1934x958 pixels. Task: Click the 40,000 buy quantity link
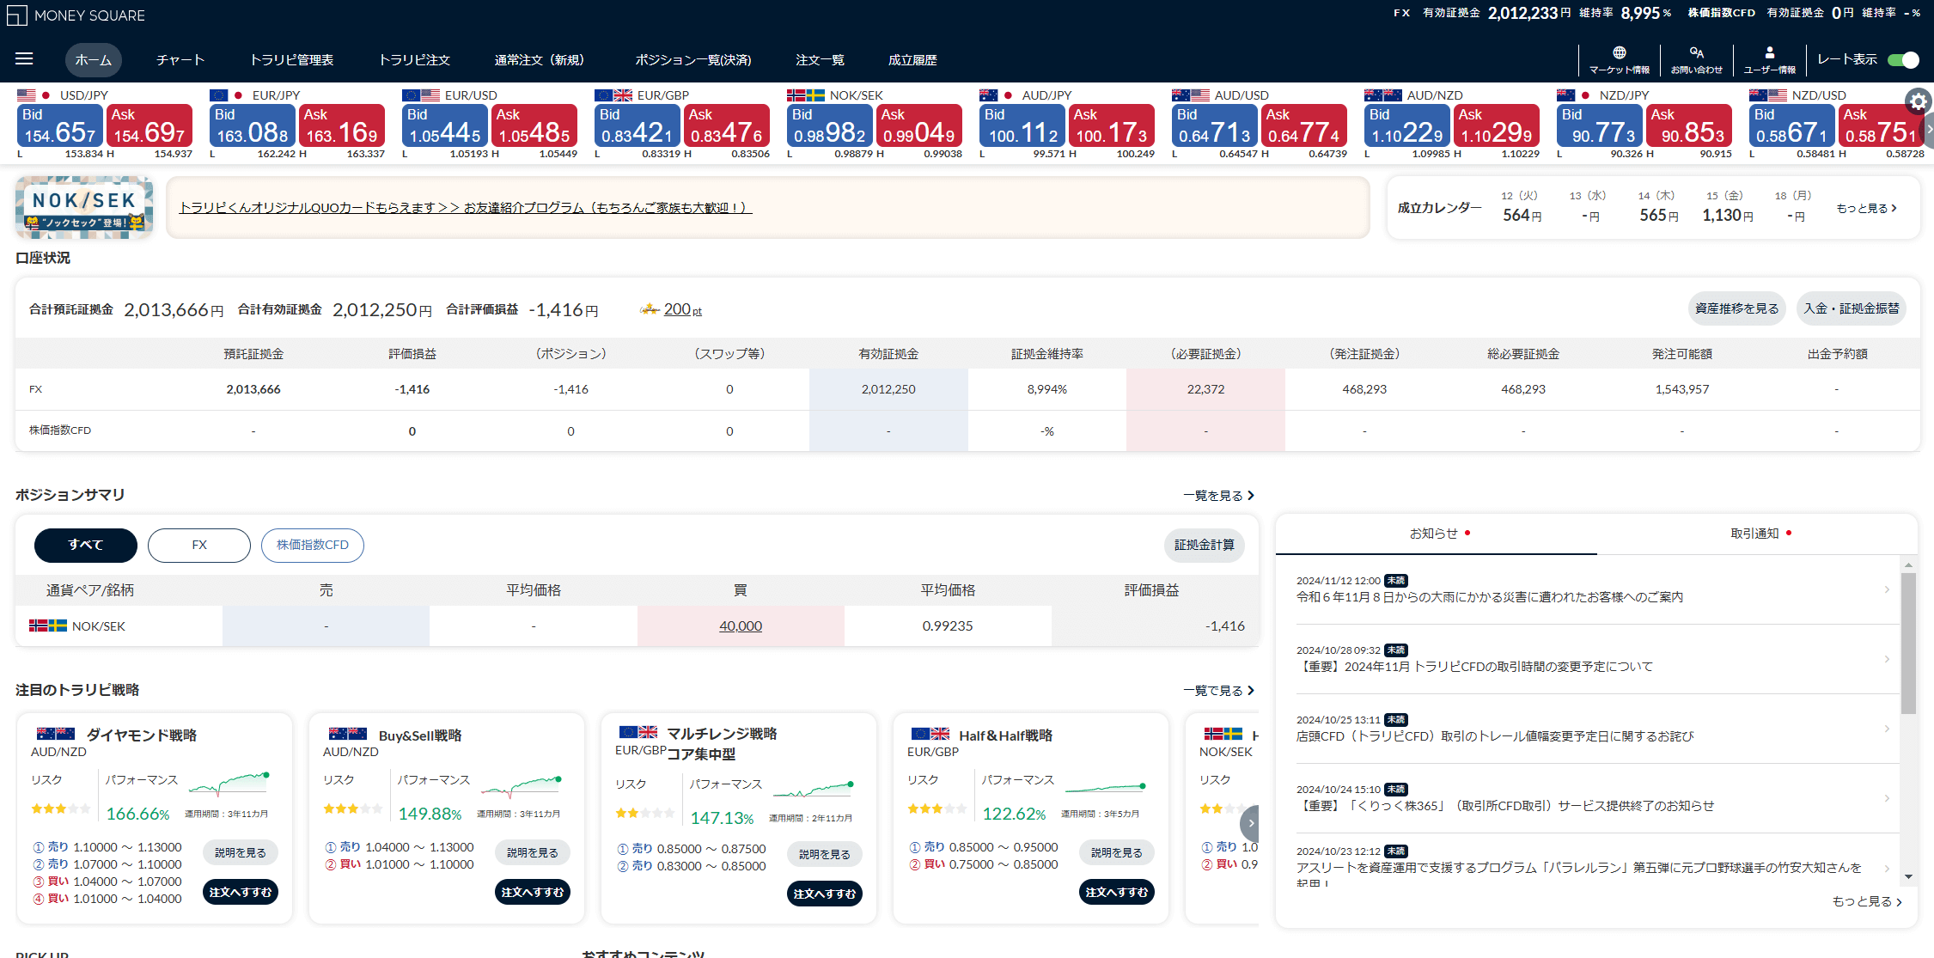(741, 625)
